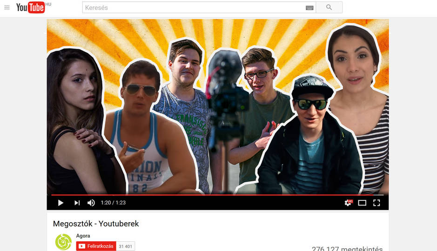The image size is (437, 251).
Task: Toggle theater mode
Action: (x=362, y=203)
